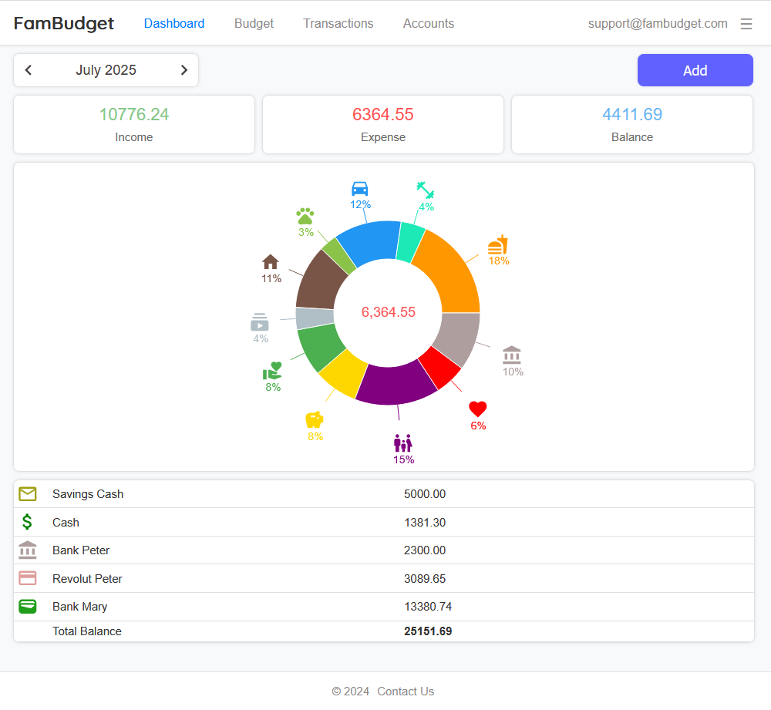Switch to the Budget section
The width and height of the screenshot is (771, 710).
click(254, 23)
